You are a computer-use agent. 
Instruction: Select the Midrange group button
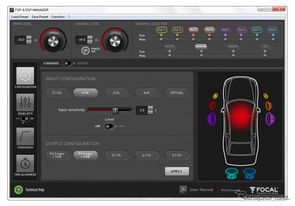click(201, 46)
